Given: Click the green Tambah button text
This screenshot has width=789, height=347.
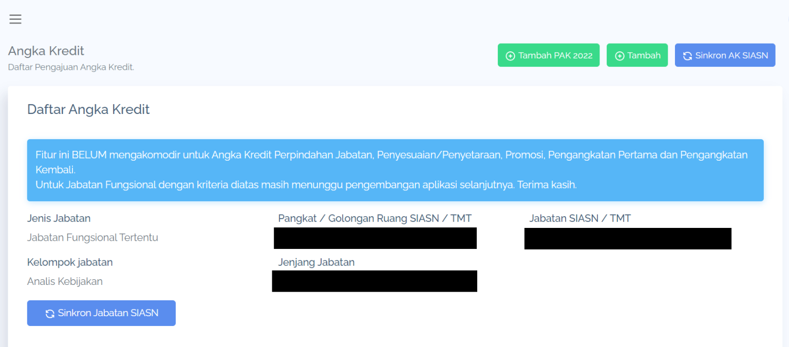Looking at the screenshot, I should tap(644, 55).
